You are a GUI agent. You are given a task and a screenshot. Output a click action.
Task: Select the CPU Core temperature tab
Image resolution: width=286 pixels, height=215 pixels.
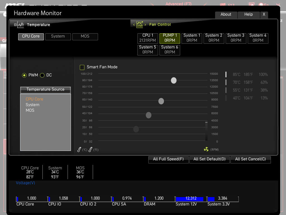click(31, 37)
